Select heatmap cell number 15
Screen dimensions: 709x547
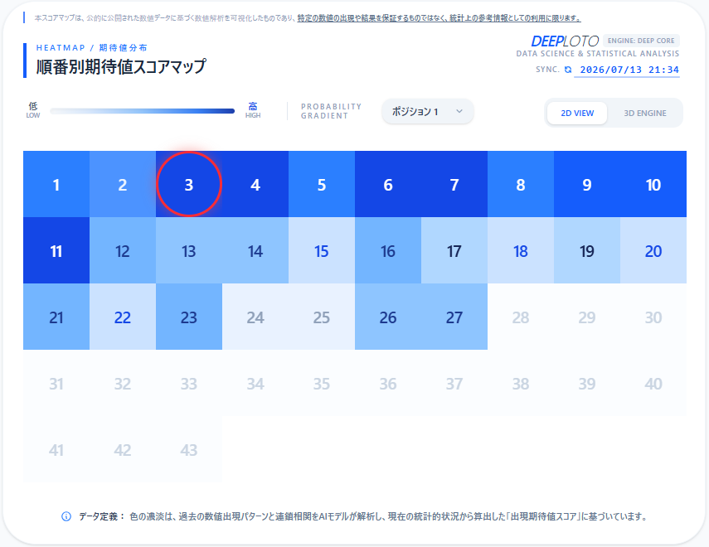(x=322, y=250)
